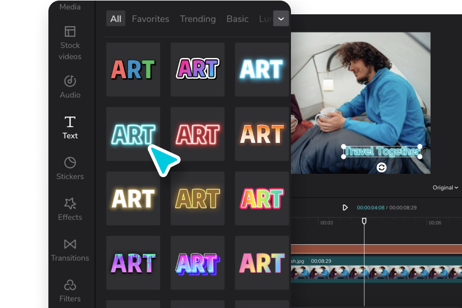Screen dimensions: 462x308
Task: Click the current timecode 00:00:04:08
Action: pos(370,207)
